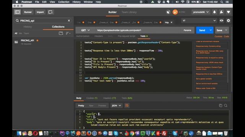Open the Collection menu in menu bar
This screenshot has height=137, width=245.
pyautogui.click(x=64, y=2)
